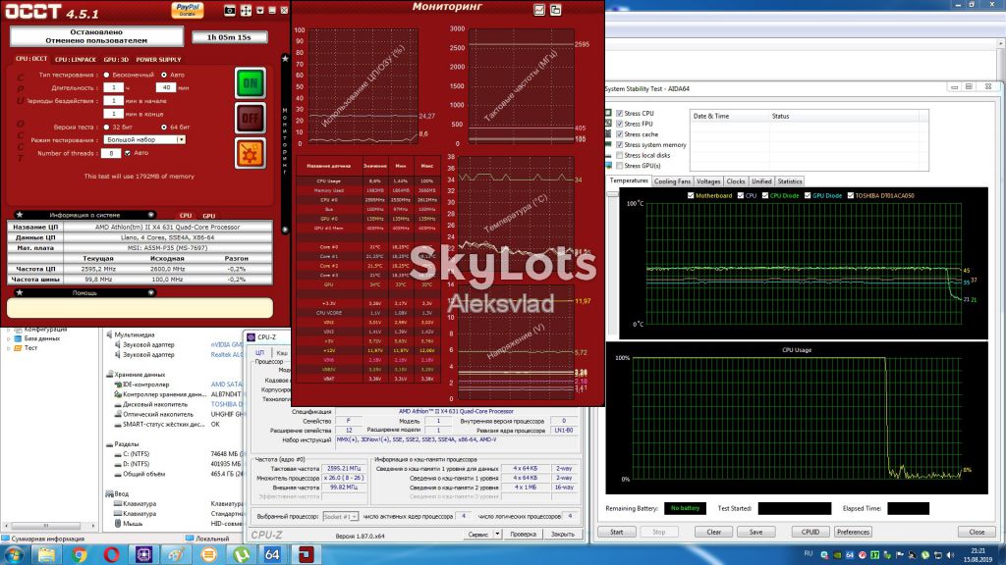Switch to OCCT via its red taskbar icon
The image size is (1006, 565).
pyautogui.click(x=306, y=554)
